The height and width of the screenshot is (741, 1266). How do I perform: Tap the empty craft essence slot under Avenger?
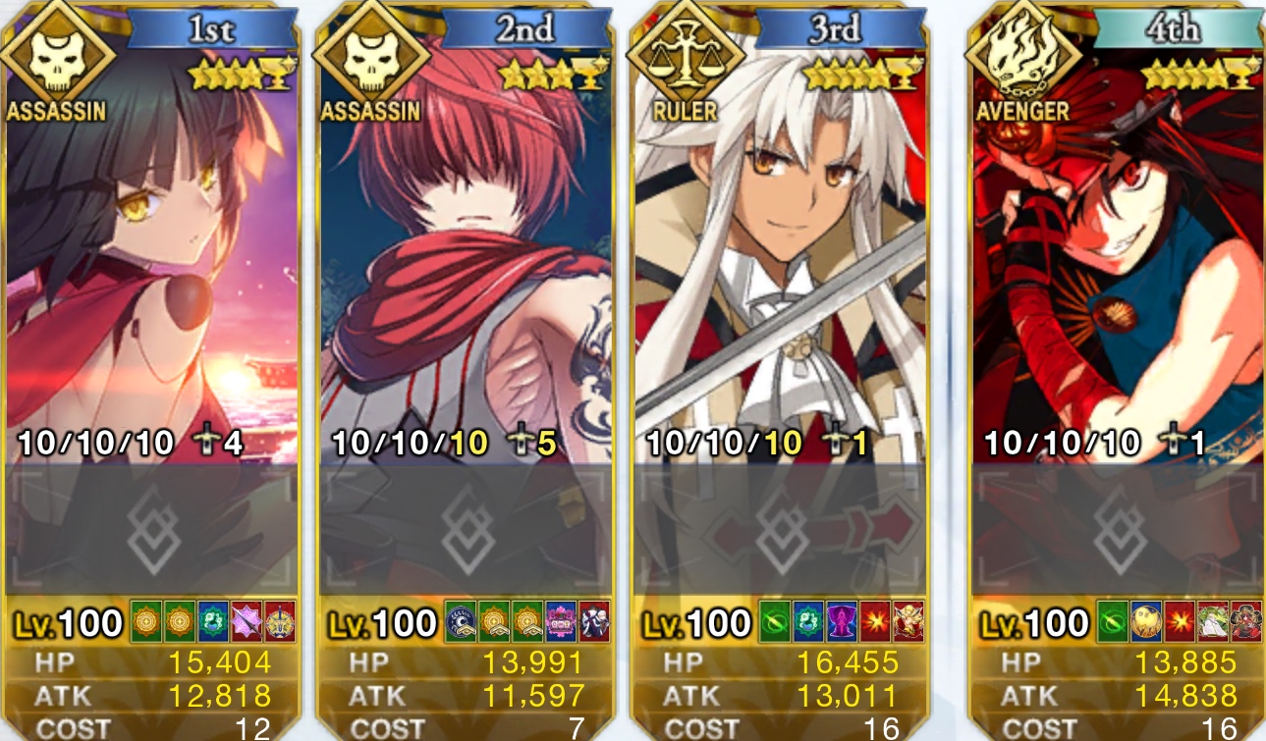point(1118,528)
